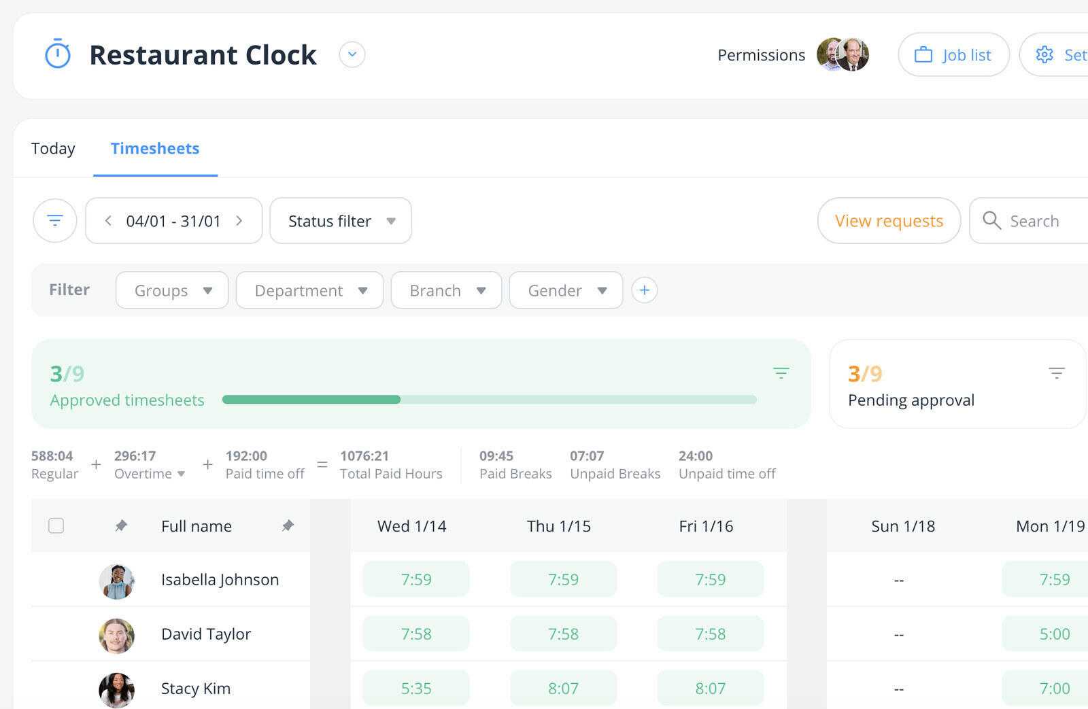Image resolution: width=1088 pixels, height=709 pixels.
Task: Click Isabella Johnson's avatar
Action: (x=116, y=581)
